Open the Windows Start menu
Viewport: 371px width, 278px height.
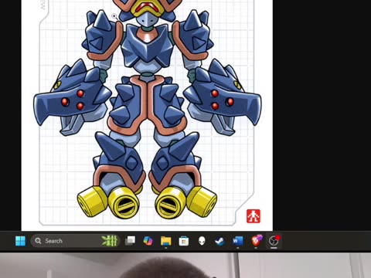(x=20, y=241)
